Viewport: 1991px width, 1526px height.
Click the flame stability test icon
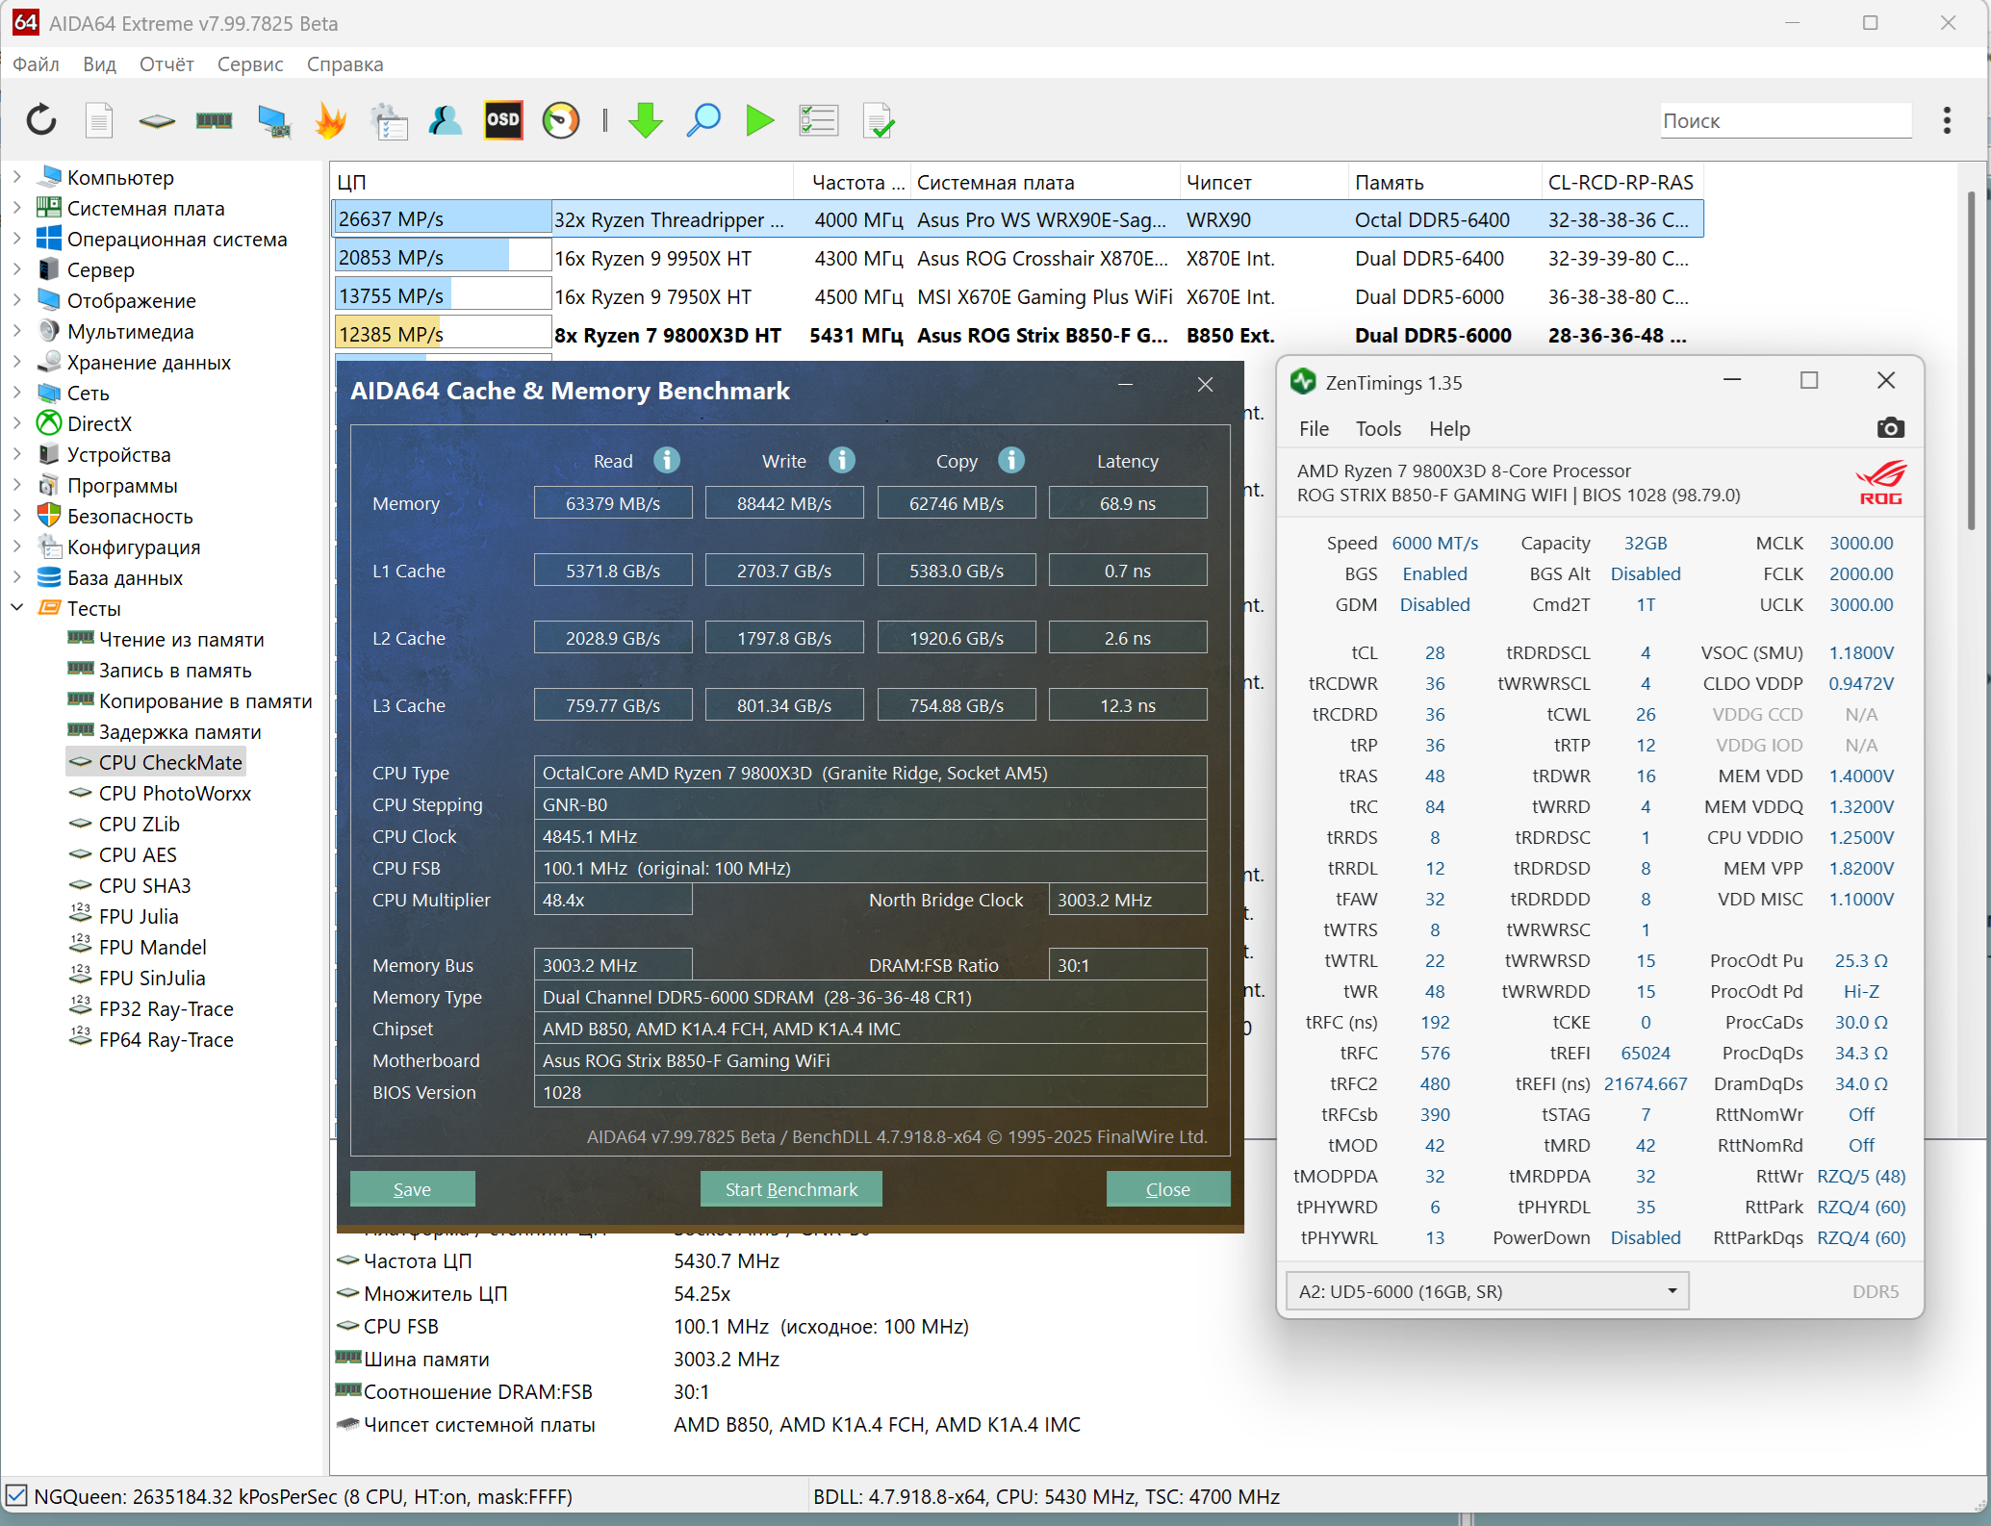point(330,120)
